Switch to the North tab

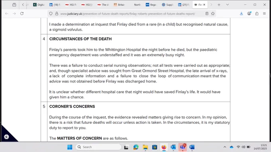(135, 5)
